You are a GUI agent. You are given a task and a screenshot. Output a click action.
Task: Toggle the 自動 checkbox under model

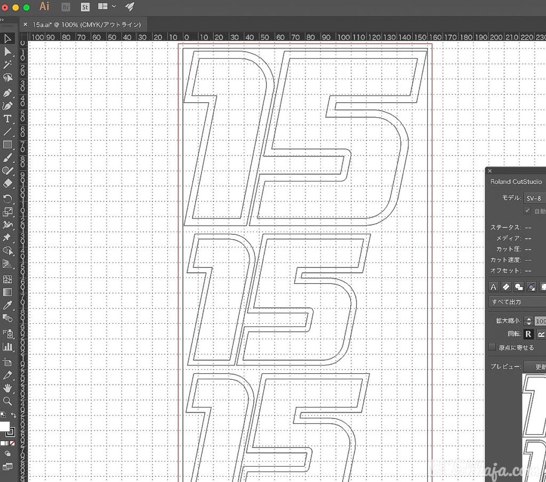528,211
